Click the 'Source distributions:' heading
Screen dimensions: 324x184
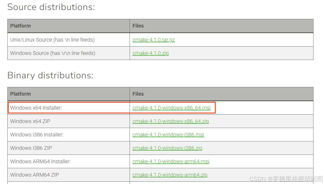pyautogui.click(x=51, y=7)
